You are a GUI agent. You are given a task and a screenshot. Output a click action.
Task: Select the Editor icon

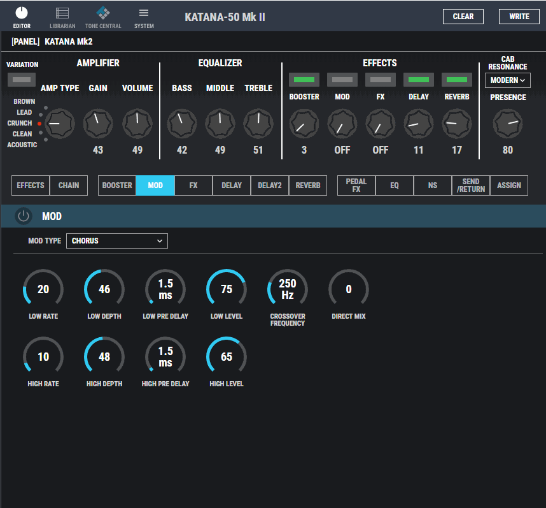point(22,13)
